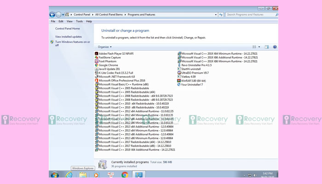
Task: Select Microsoft Office Professional Plus 2016 icon
Action: point(97,80)
